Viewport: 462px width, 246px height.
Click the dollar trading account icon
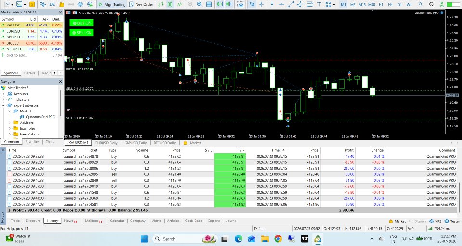32,4
